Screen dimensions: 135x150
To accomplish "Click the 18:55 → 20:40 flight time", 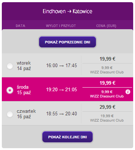I will 62,114.
